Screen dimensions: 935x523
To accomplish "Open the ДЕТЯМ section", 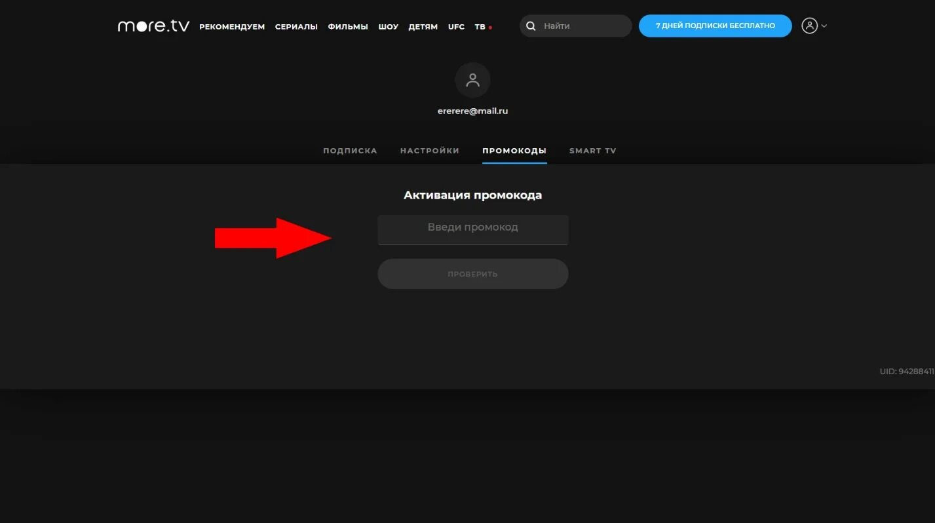I will (x=423, y=27).
